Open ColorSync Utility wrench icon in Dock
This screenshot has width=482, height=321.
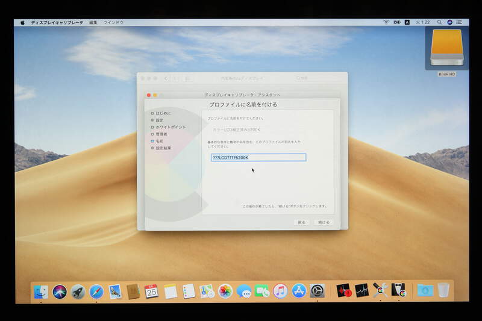(x=380, y=291)
